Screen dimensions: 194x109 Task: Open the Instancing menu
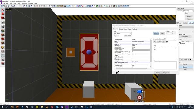pyautogui.click(x=24, y=3)
